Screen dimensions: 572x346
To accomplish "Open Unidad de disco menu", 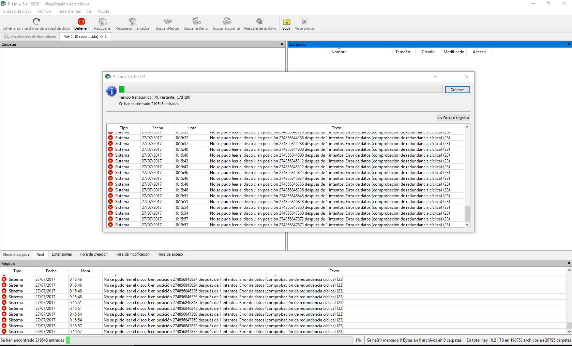I will 17,11.
